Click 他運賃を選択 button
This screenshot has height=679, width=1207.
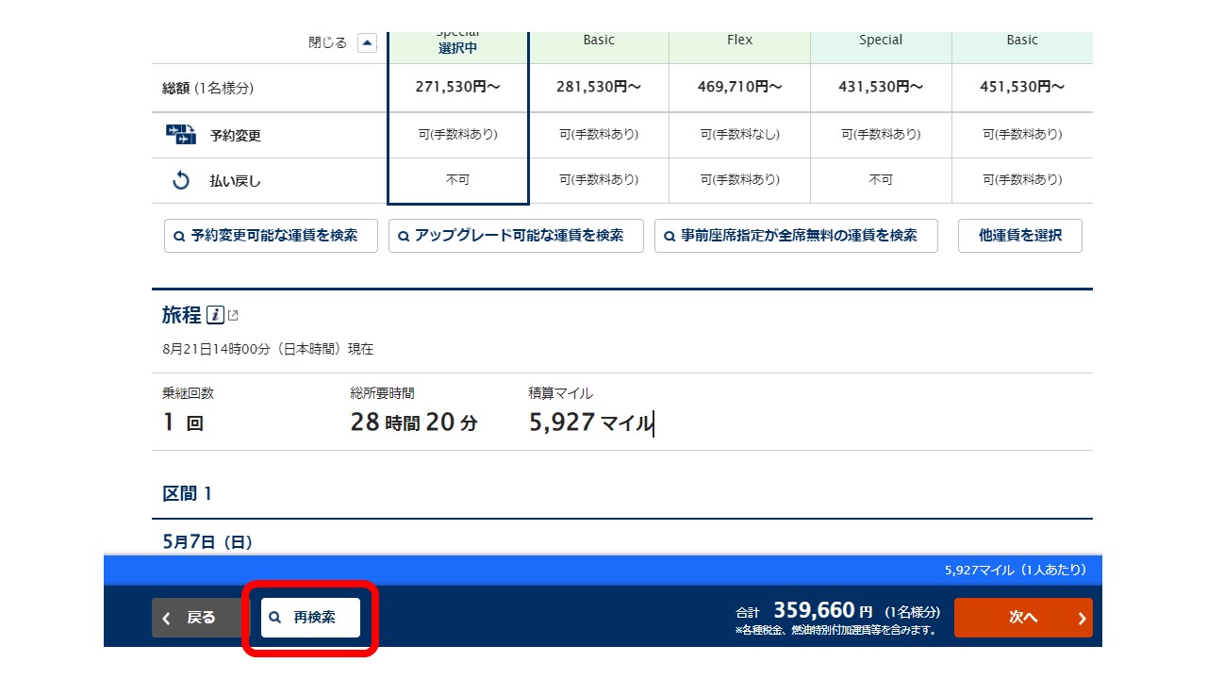1019,236
